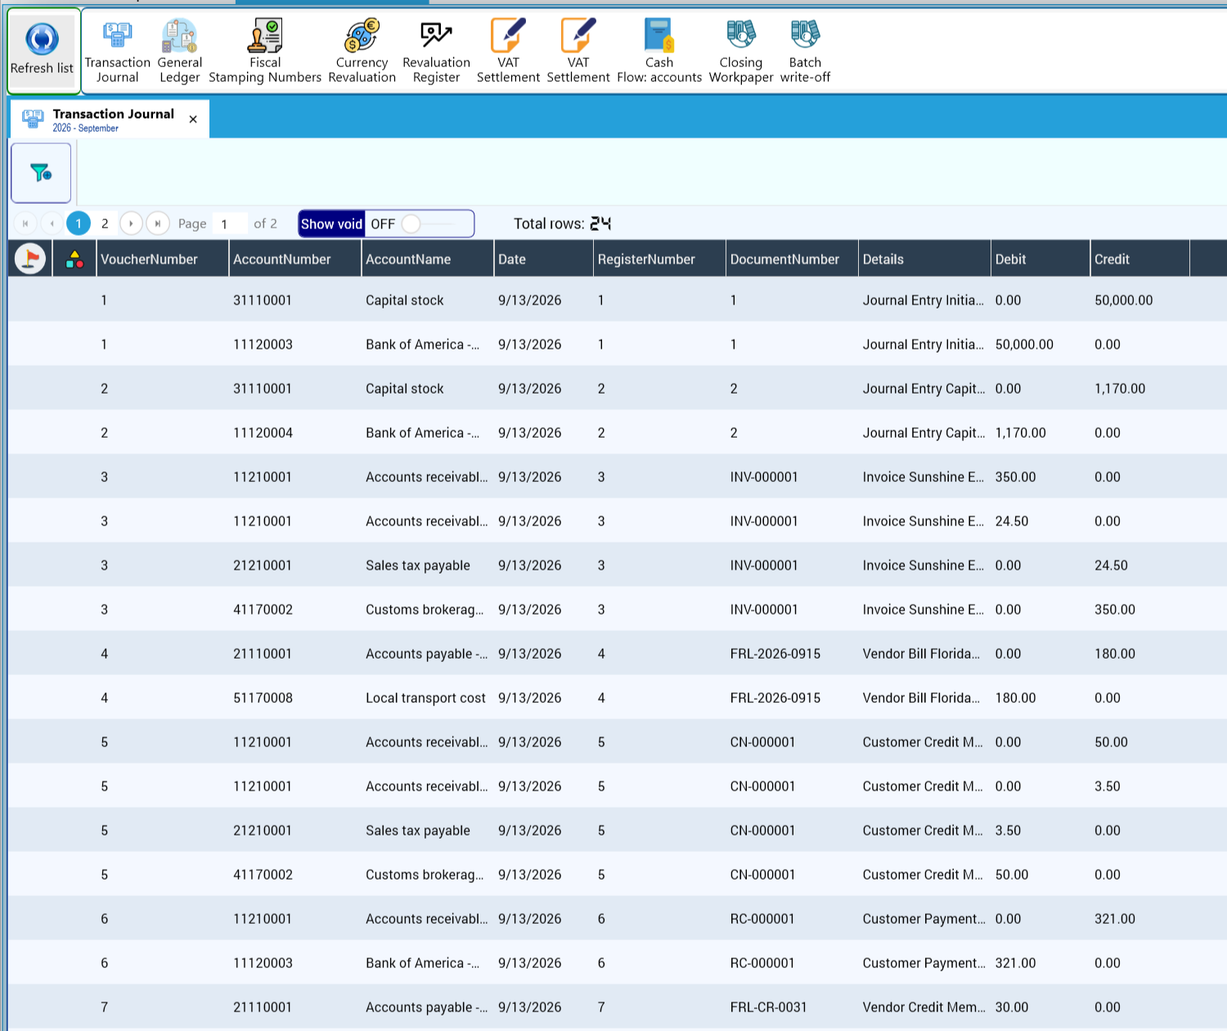Image resolution: width=1227 pixels, height=1031 pixels.
Task: Advance to the next page arrow
Action: click(131, 223)
